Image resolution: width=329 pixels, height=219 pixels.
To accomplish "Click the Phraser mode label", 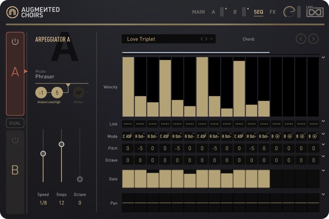I will (x=45, y=77).
